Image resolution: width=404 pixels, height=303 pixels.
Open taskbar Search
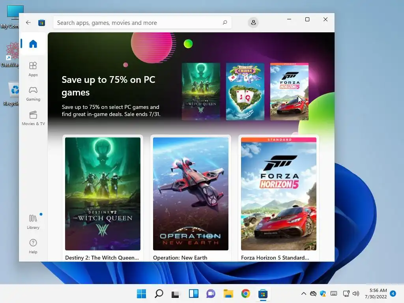(x=159, y=294)
